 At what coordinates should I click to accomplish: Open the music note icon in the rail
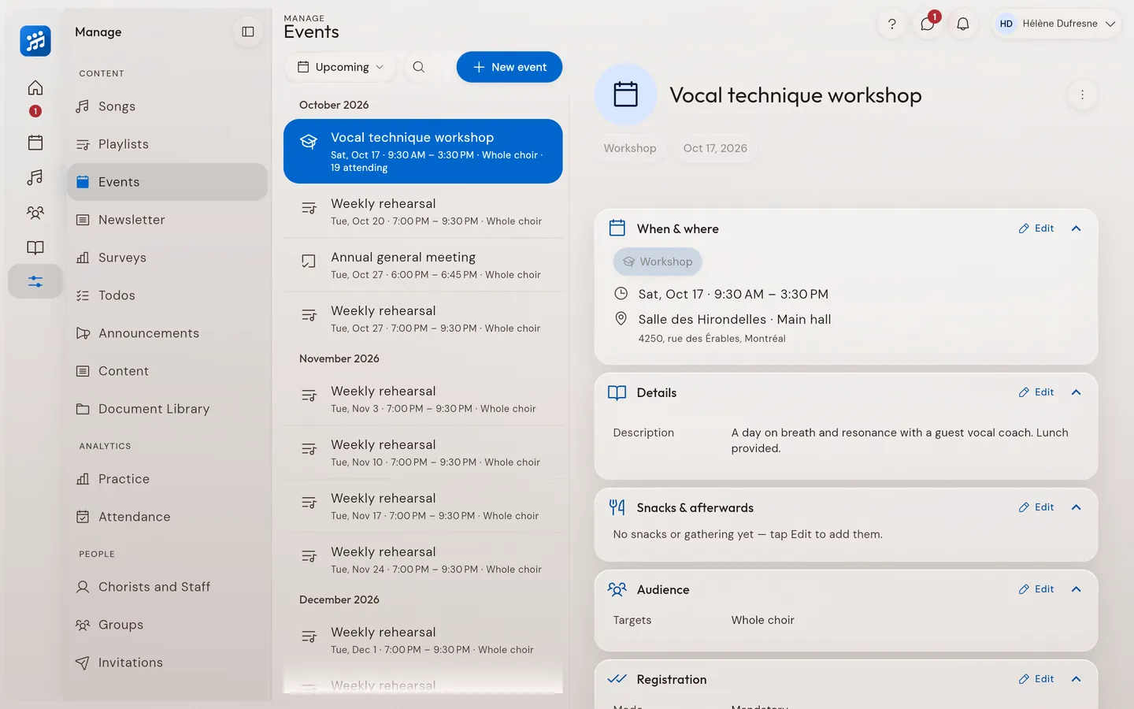point(35,177)
